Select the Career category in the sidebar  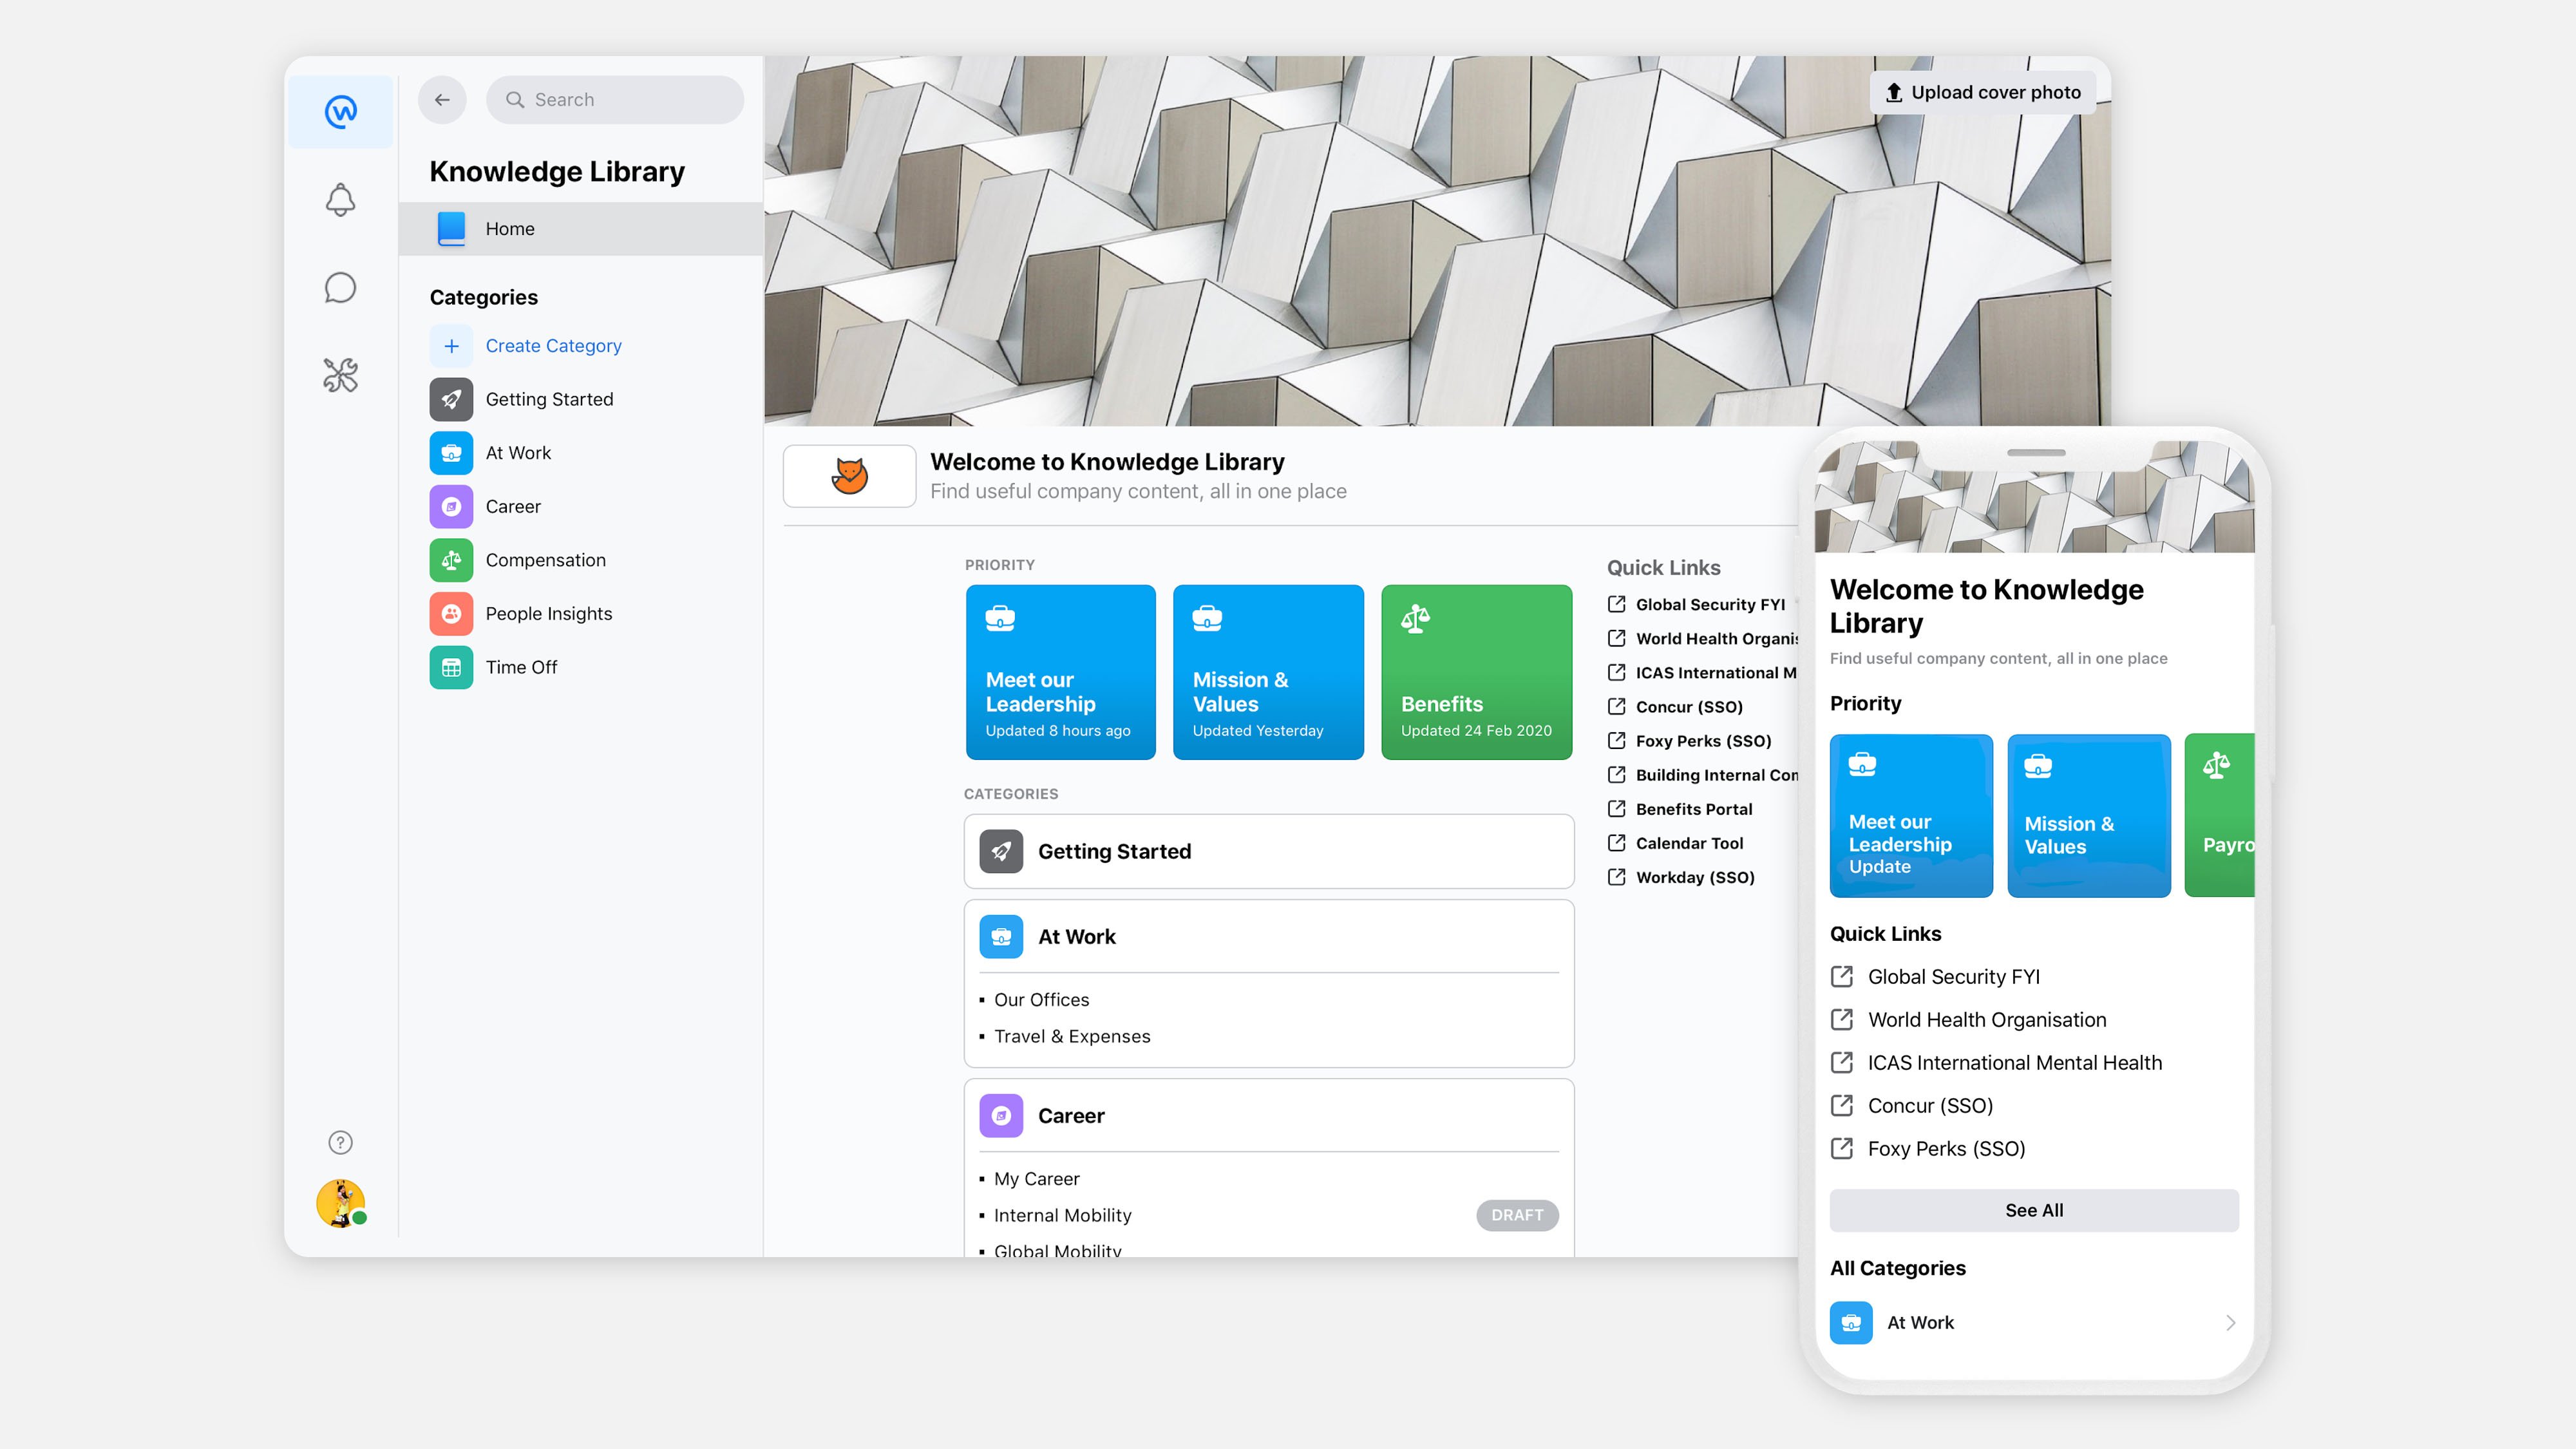513,506
